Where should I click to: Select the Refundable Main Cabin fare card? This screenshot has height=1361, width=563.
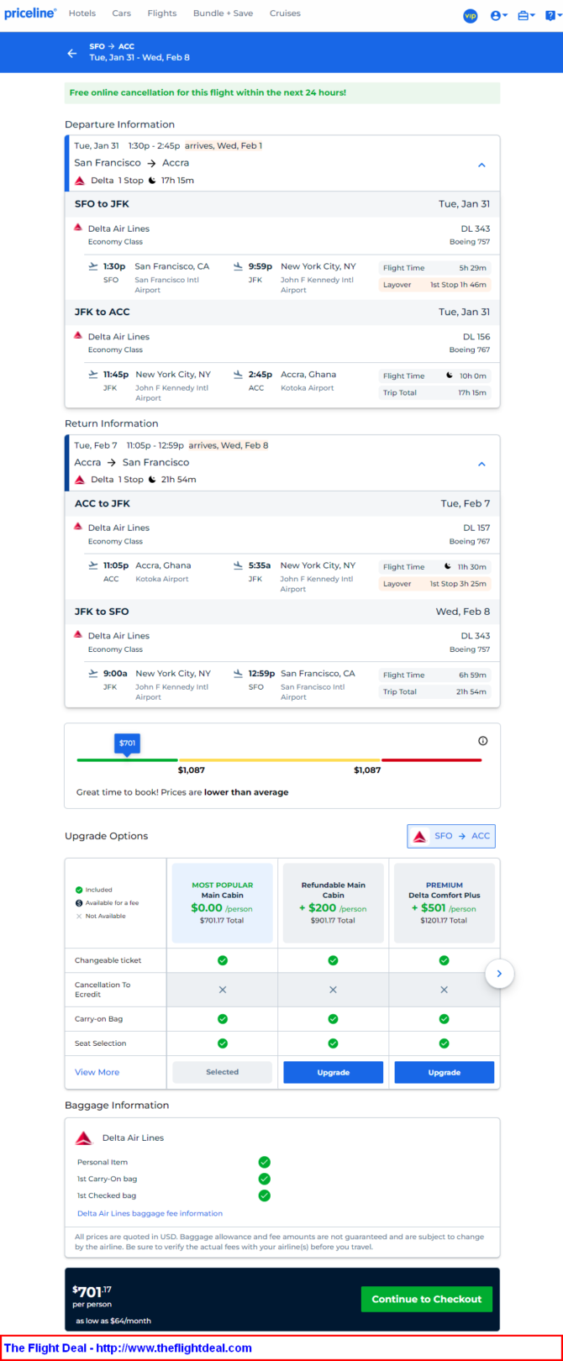pyautogui.click(x=334, y=902)
